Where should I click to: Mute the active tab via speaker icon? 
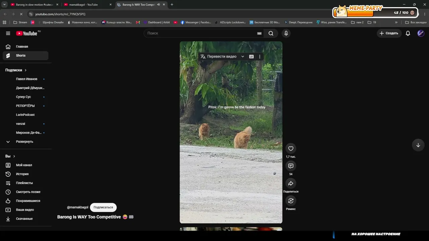click(x=159, y=5)
